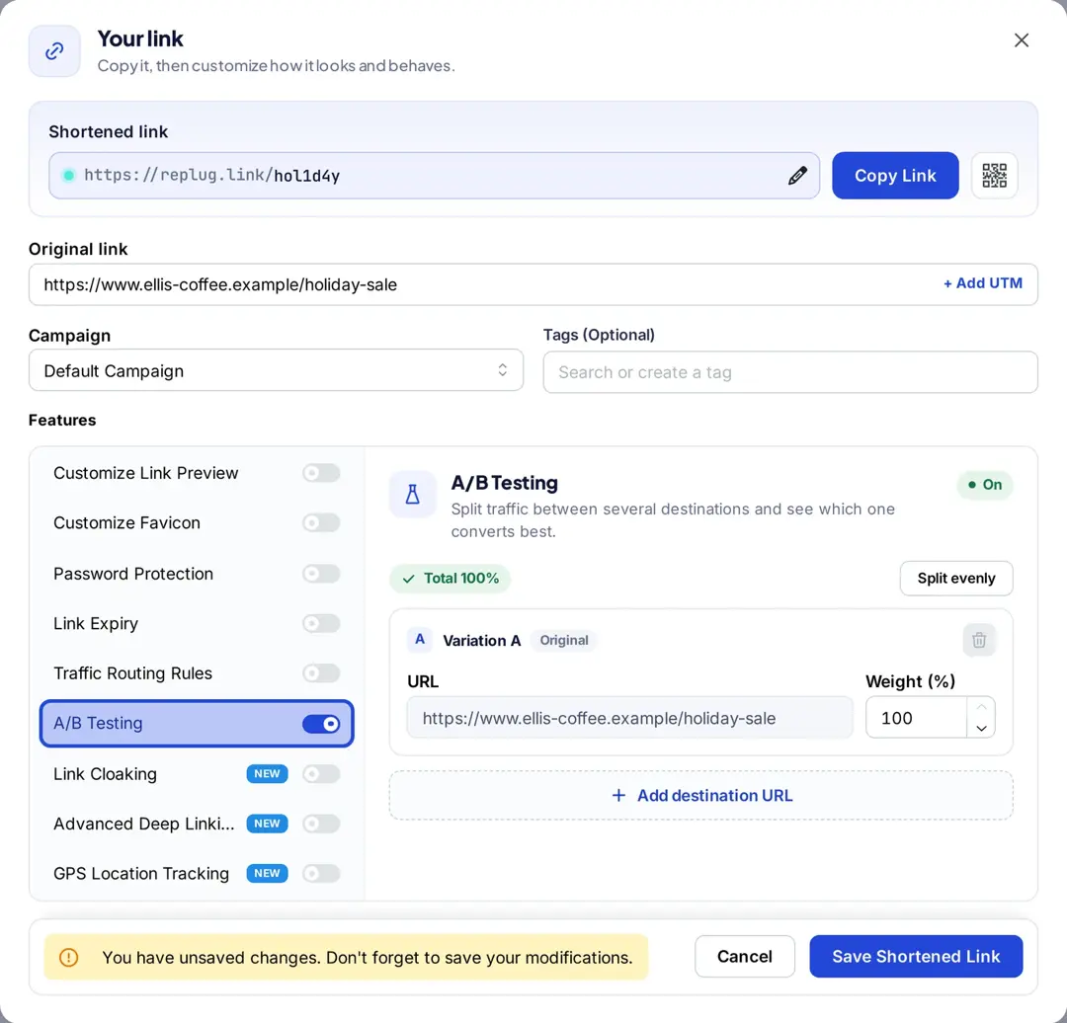Click the Variation A letter badge
Image resolution: width=1067 pixels, height=1023 pixels.
(420, 640)
